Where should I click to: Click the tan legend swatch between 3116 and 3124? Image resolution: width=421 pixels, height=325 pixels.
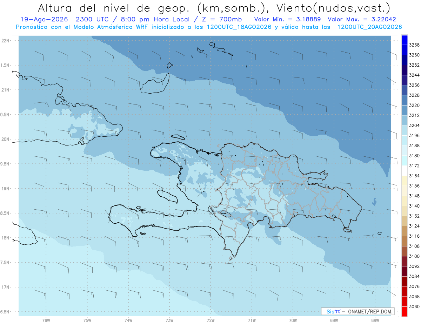click(405, 231)
